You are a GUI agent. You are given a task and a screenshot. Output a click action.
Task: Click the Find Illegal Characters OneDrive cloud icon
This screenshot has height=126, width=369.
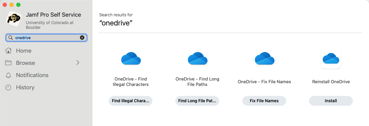pos(131,58)
